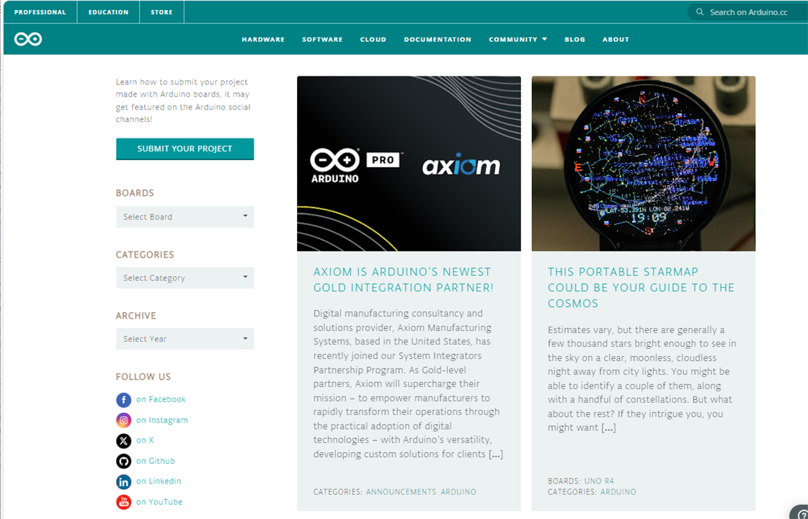Select the Announcements category link

click(401, 492)
